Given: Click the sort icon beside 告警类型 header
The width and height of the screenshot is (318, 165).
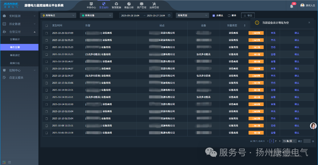Looking at the screenshot, I should tap(244, 26).
